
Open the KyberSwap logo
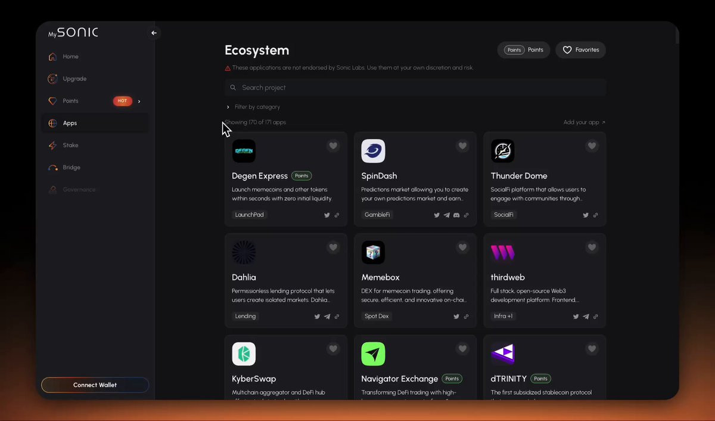point(244,354)
